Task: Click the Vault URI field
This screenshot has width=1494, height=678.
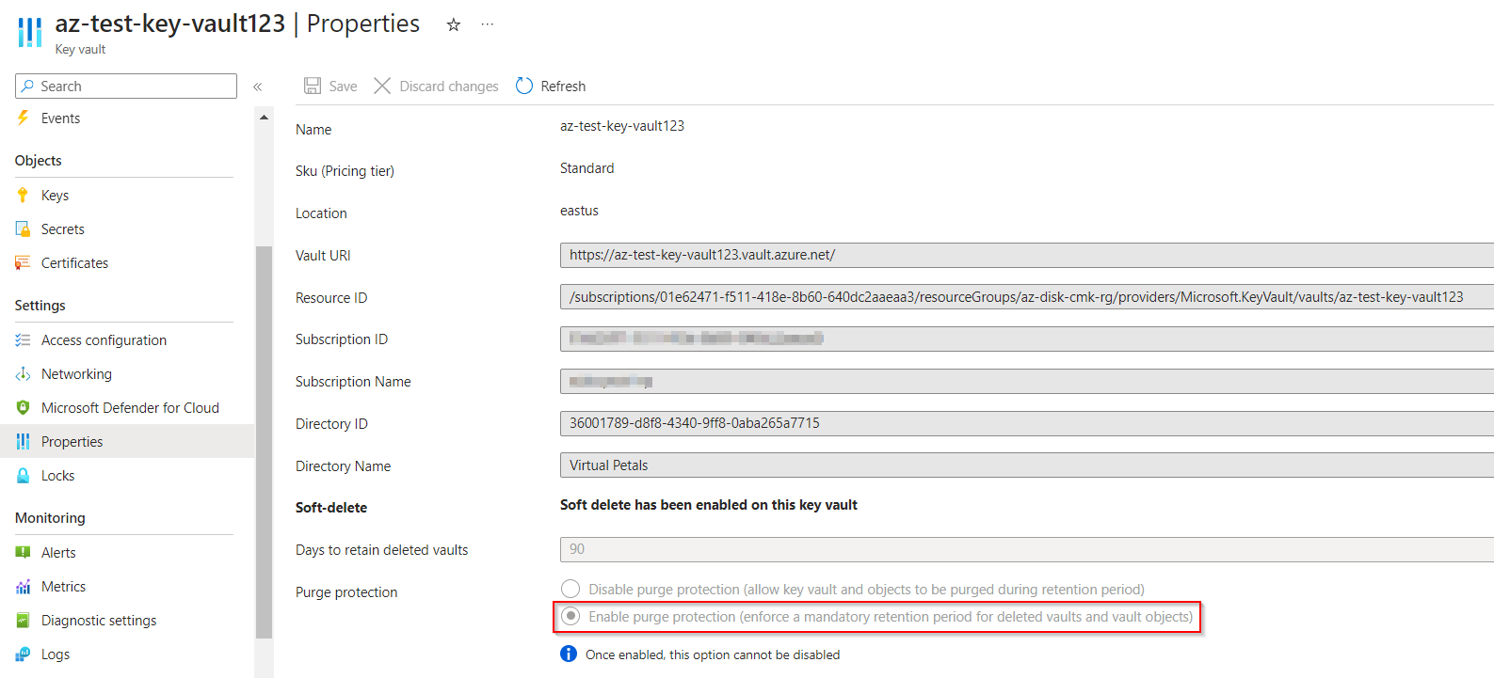Action: pyautogui.click(x=1027, y=255)
